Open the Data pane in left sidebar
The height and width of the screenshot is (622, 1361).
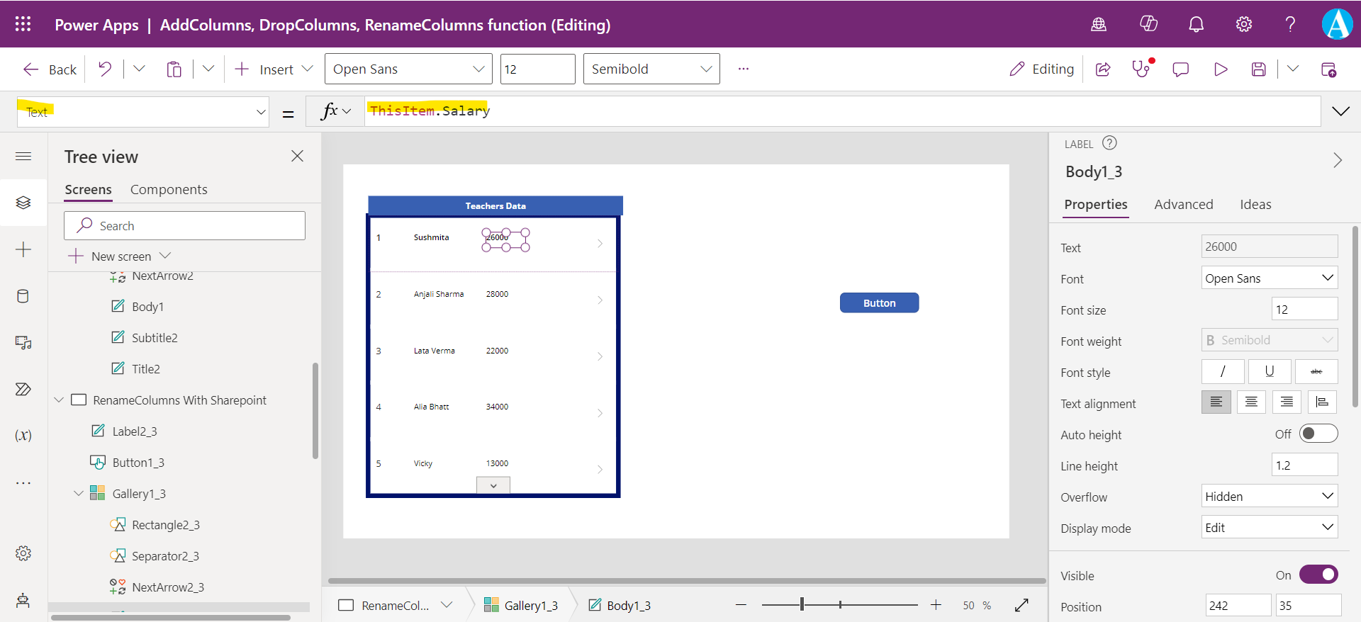point(23,296)
